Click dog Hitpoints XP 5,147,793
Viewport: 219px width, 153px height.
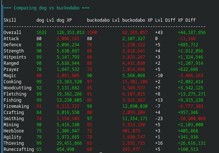coord(68,57)
